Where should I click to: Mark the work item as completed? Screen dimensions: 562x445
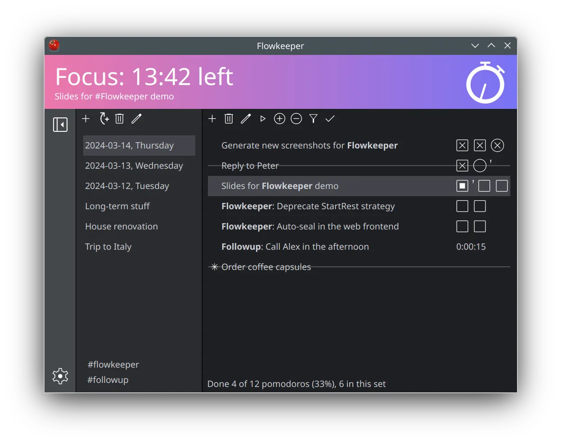coord(330,119)
